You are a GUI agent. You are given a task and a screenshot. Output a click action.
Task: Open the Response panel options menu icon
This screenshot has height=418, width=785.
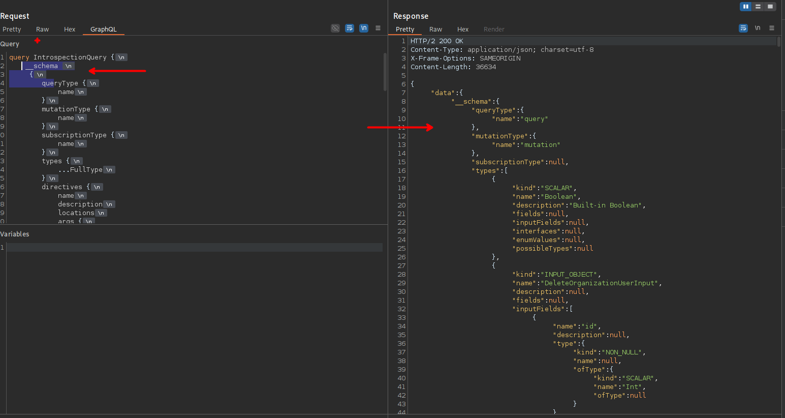(x=772, y=28)
